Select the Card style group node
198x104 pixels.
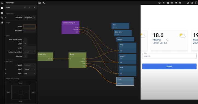[123, 33]
